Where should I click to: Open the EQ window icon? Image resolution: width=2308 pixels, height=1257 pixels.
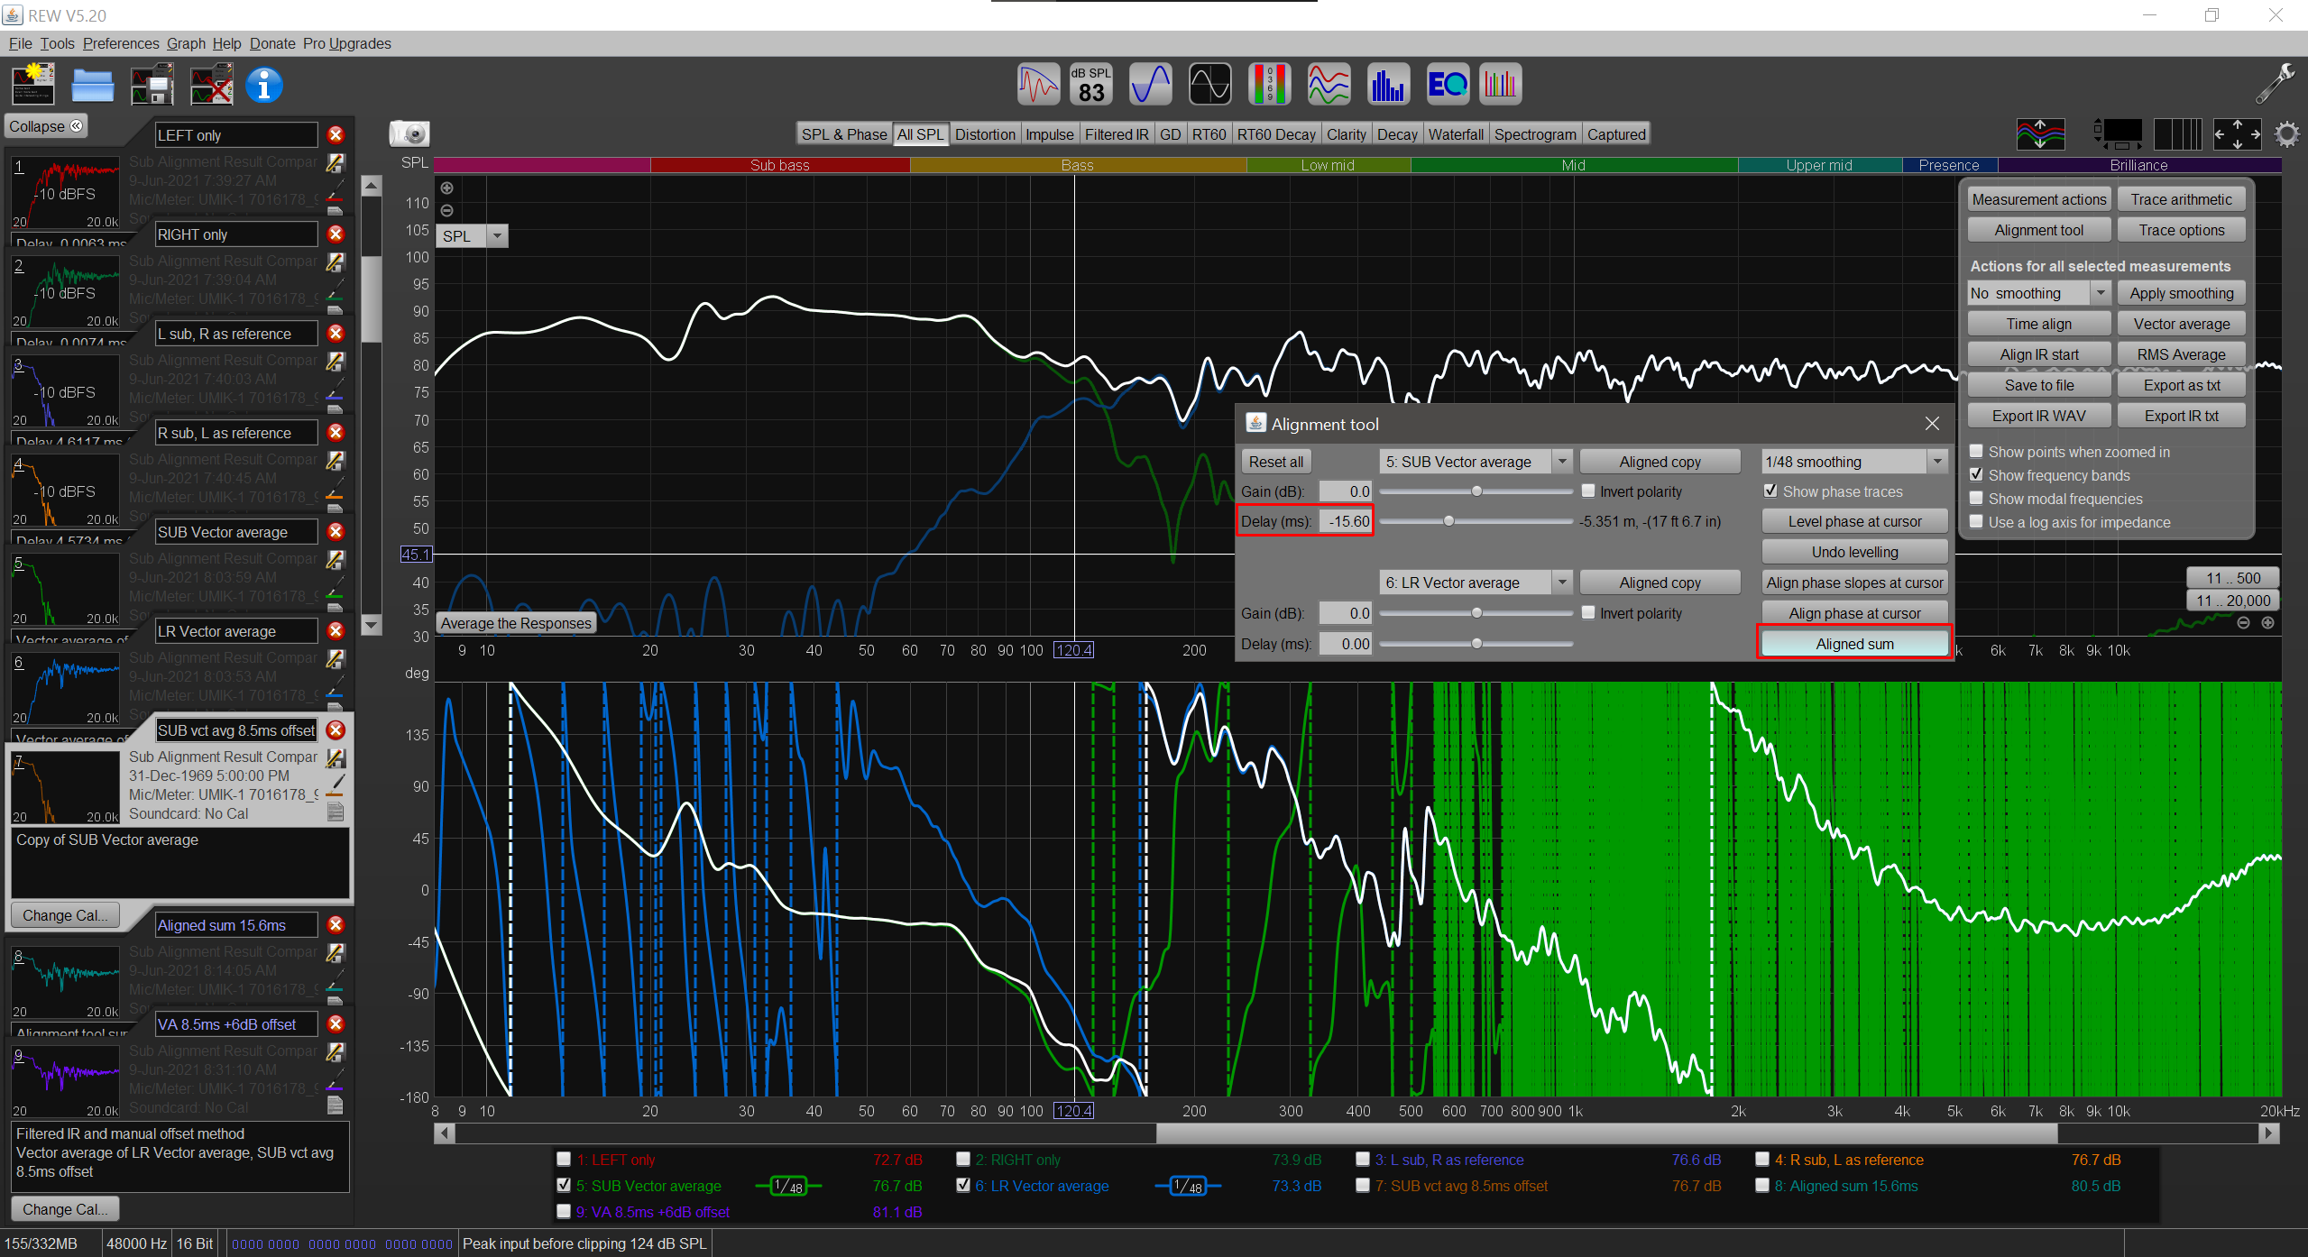1448,85
